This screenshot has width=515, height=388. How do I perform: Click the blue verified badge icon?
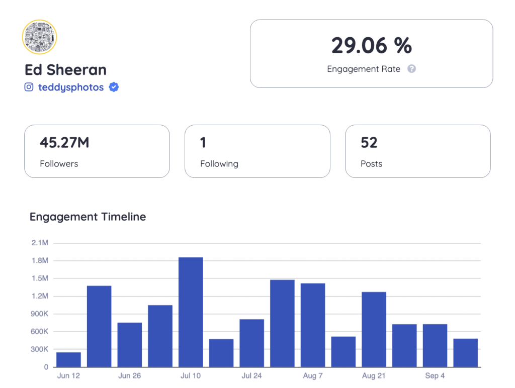point(114,87)
